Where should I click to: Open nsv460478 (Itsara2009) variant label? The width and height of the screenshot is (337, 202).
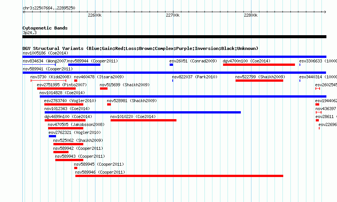[99, 77]
